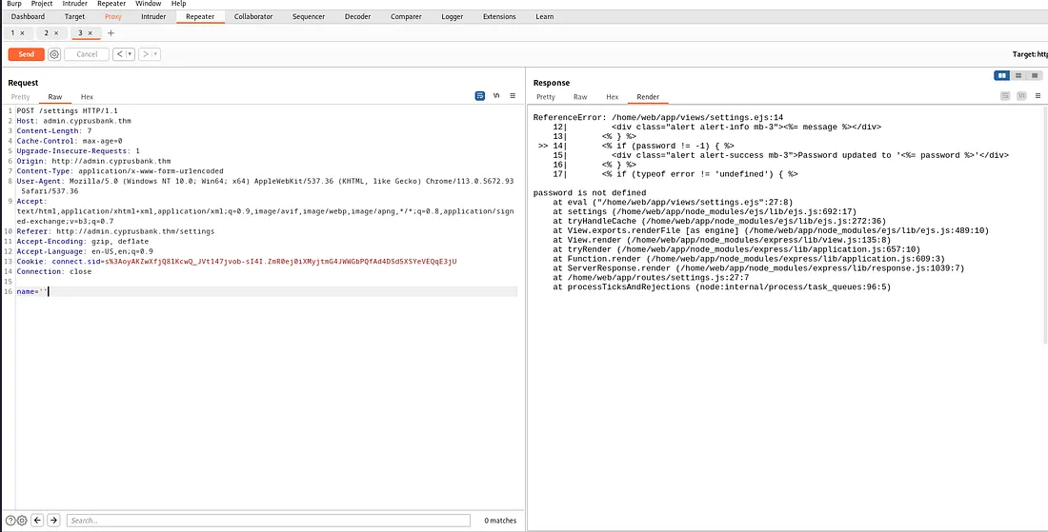Select the Hex view in Response panel
Screen dimensions: 1048x532
click(x=613, y=97)
